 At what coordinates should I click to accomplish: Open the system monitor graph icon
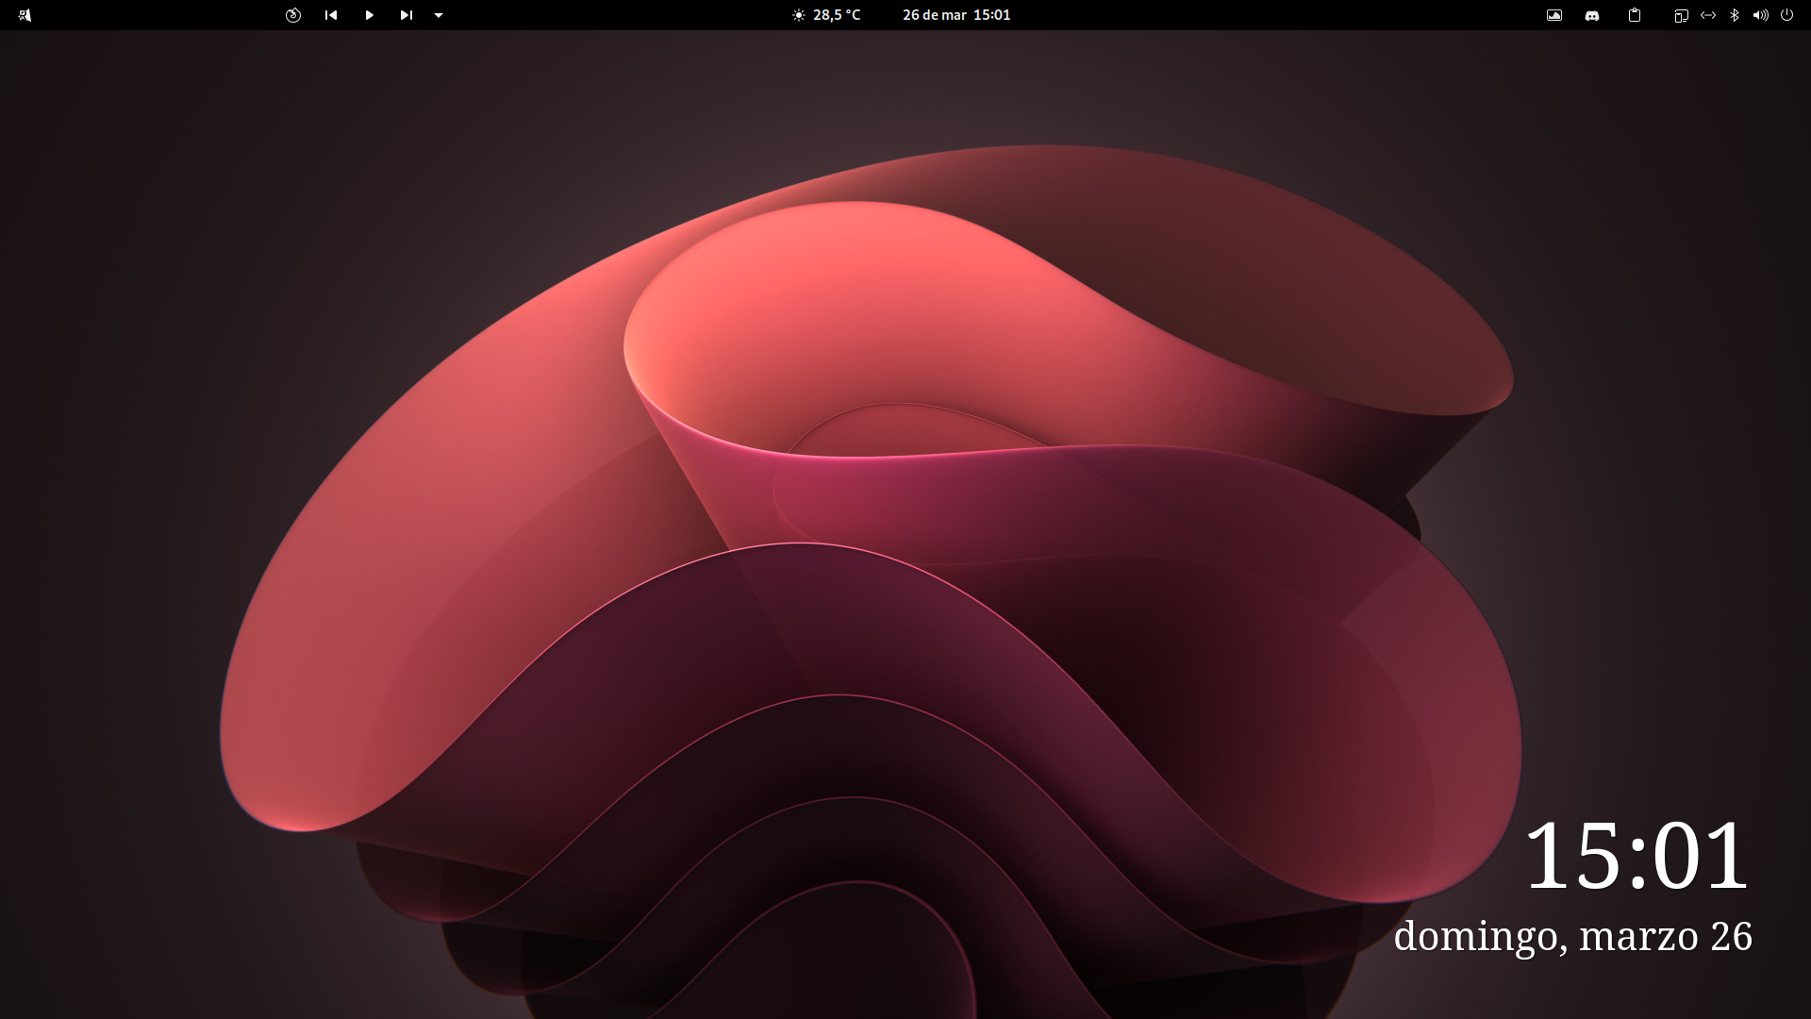click(x=1554, y=15)
